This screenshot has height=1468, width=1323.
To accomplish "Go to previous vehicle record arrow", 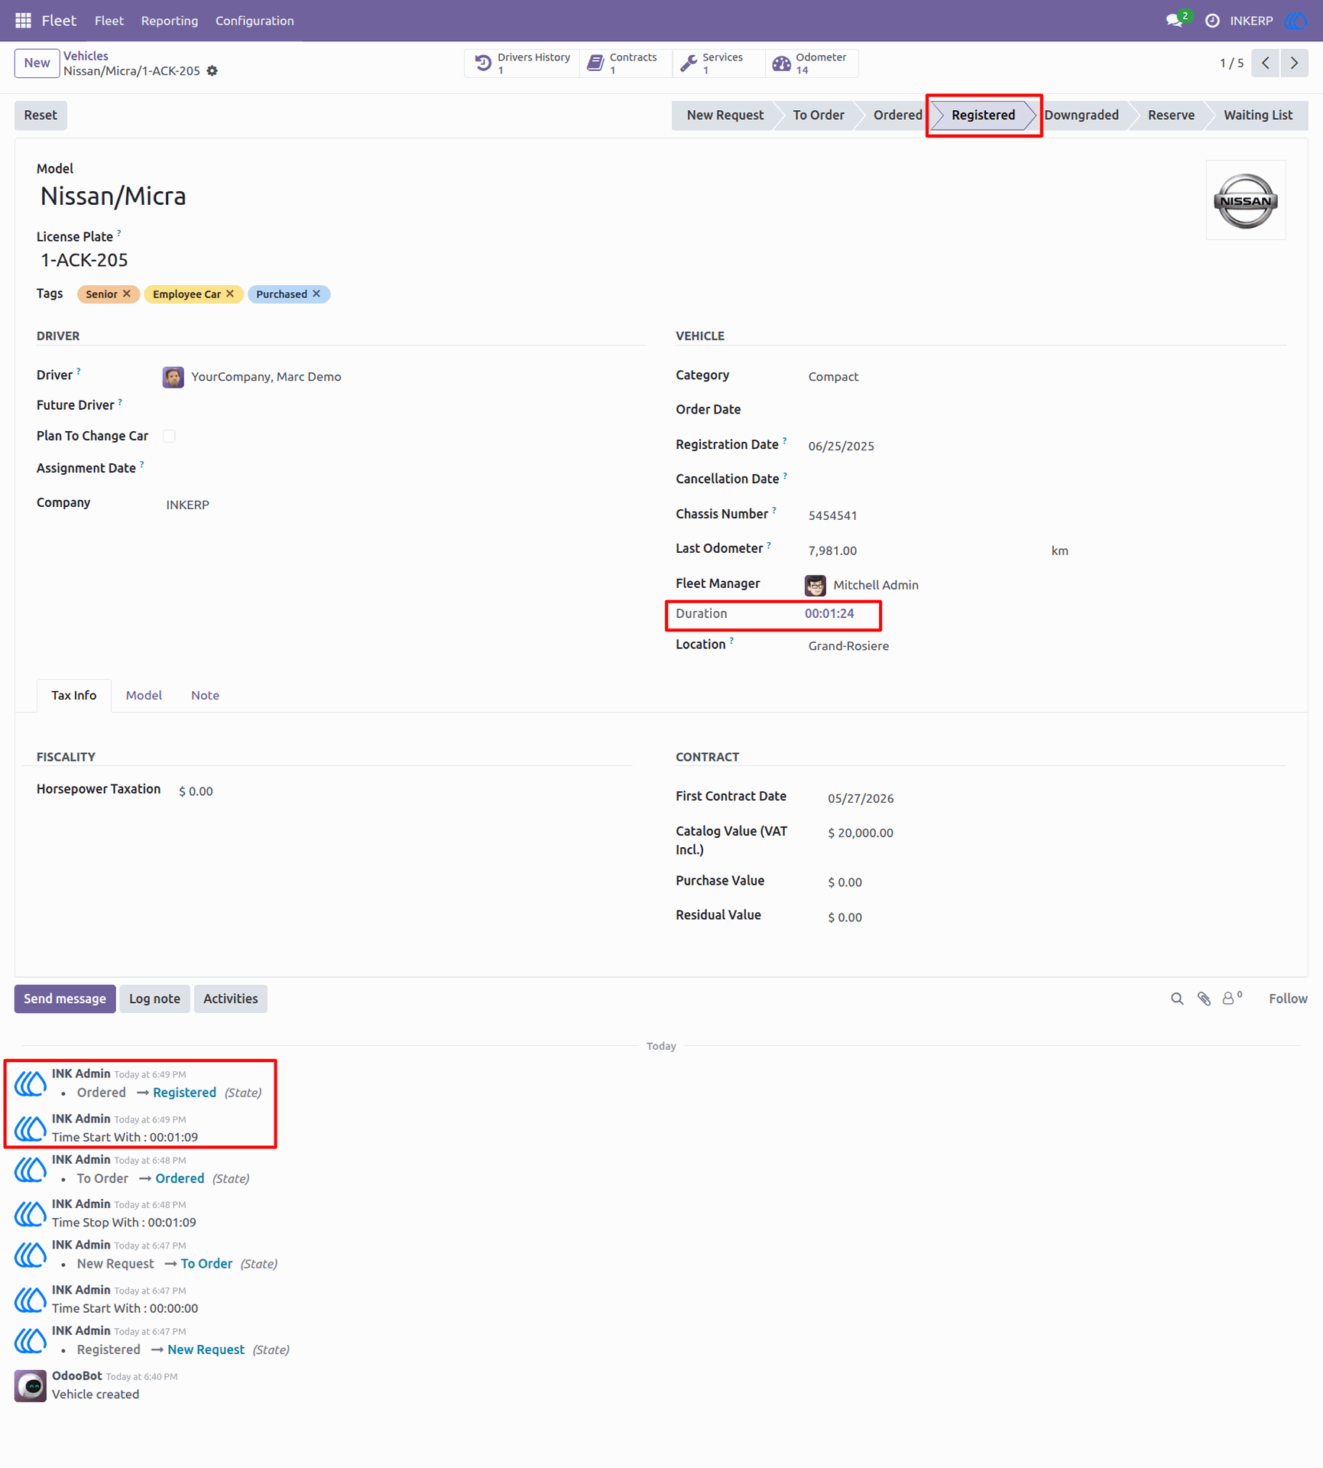I will tap(1266, 63).
